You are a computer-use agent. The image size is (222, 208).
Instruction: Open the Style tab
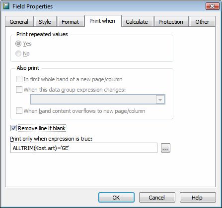pyautogui.click(x=45, y=21)
